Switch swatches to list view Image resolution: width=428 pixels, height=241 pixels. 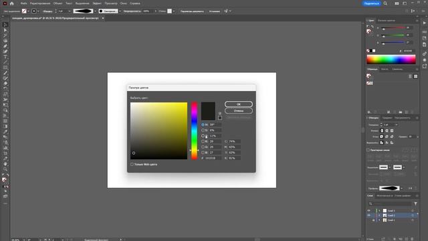coord(410,76)
